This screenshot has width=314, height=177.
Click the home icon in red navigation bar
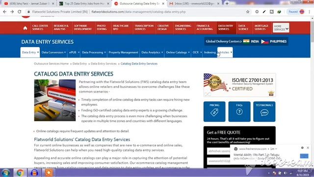(x=25, y=28)
